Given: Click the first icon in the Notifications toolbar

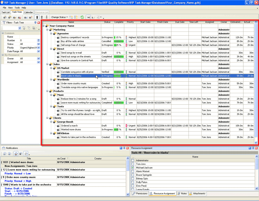Looking at the screenshot, I should (5, 154).
